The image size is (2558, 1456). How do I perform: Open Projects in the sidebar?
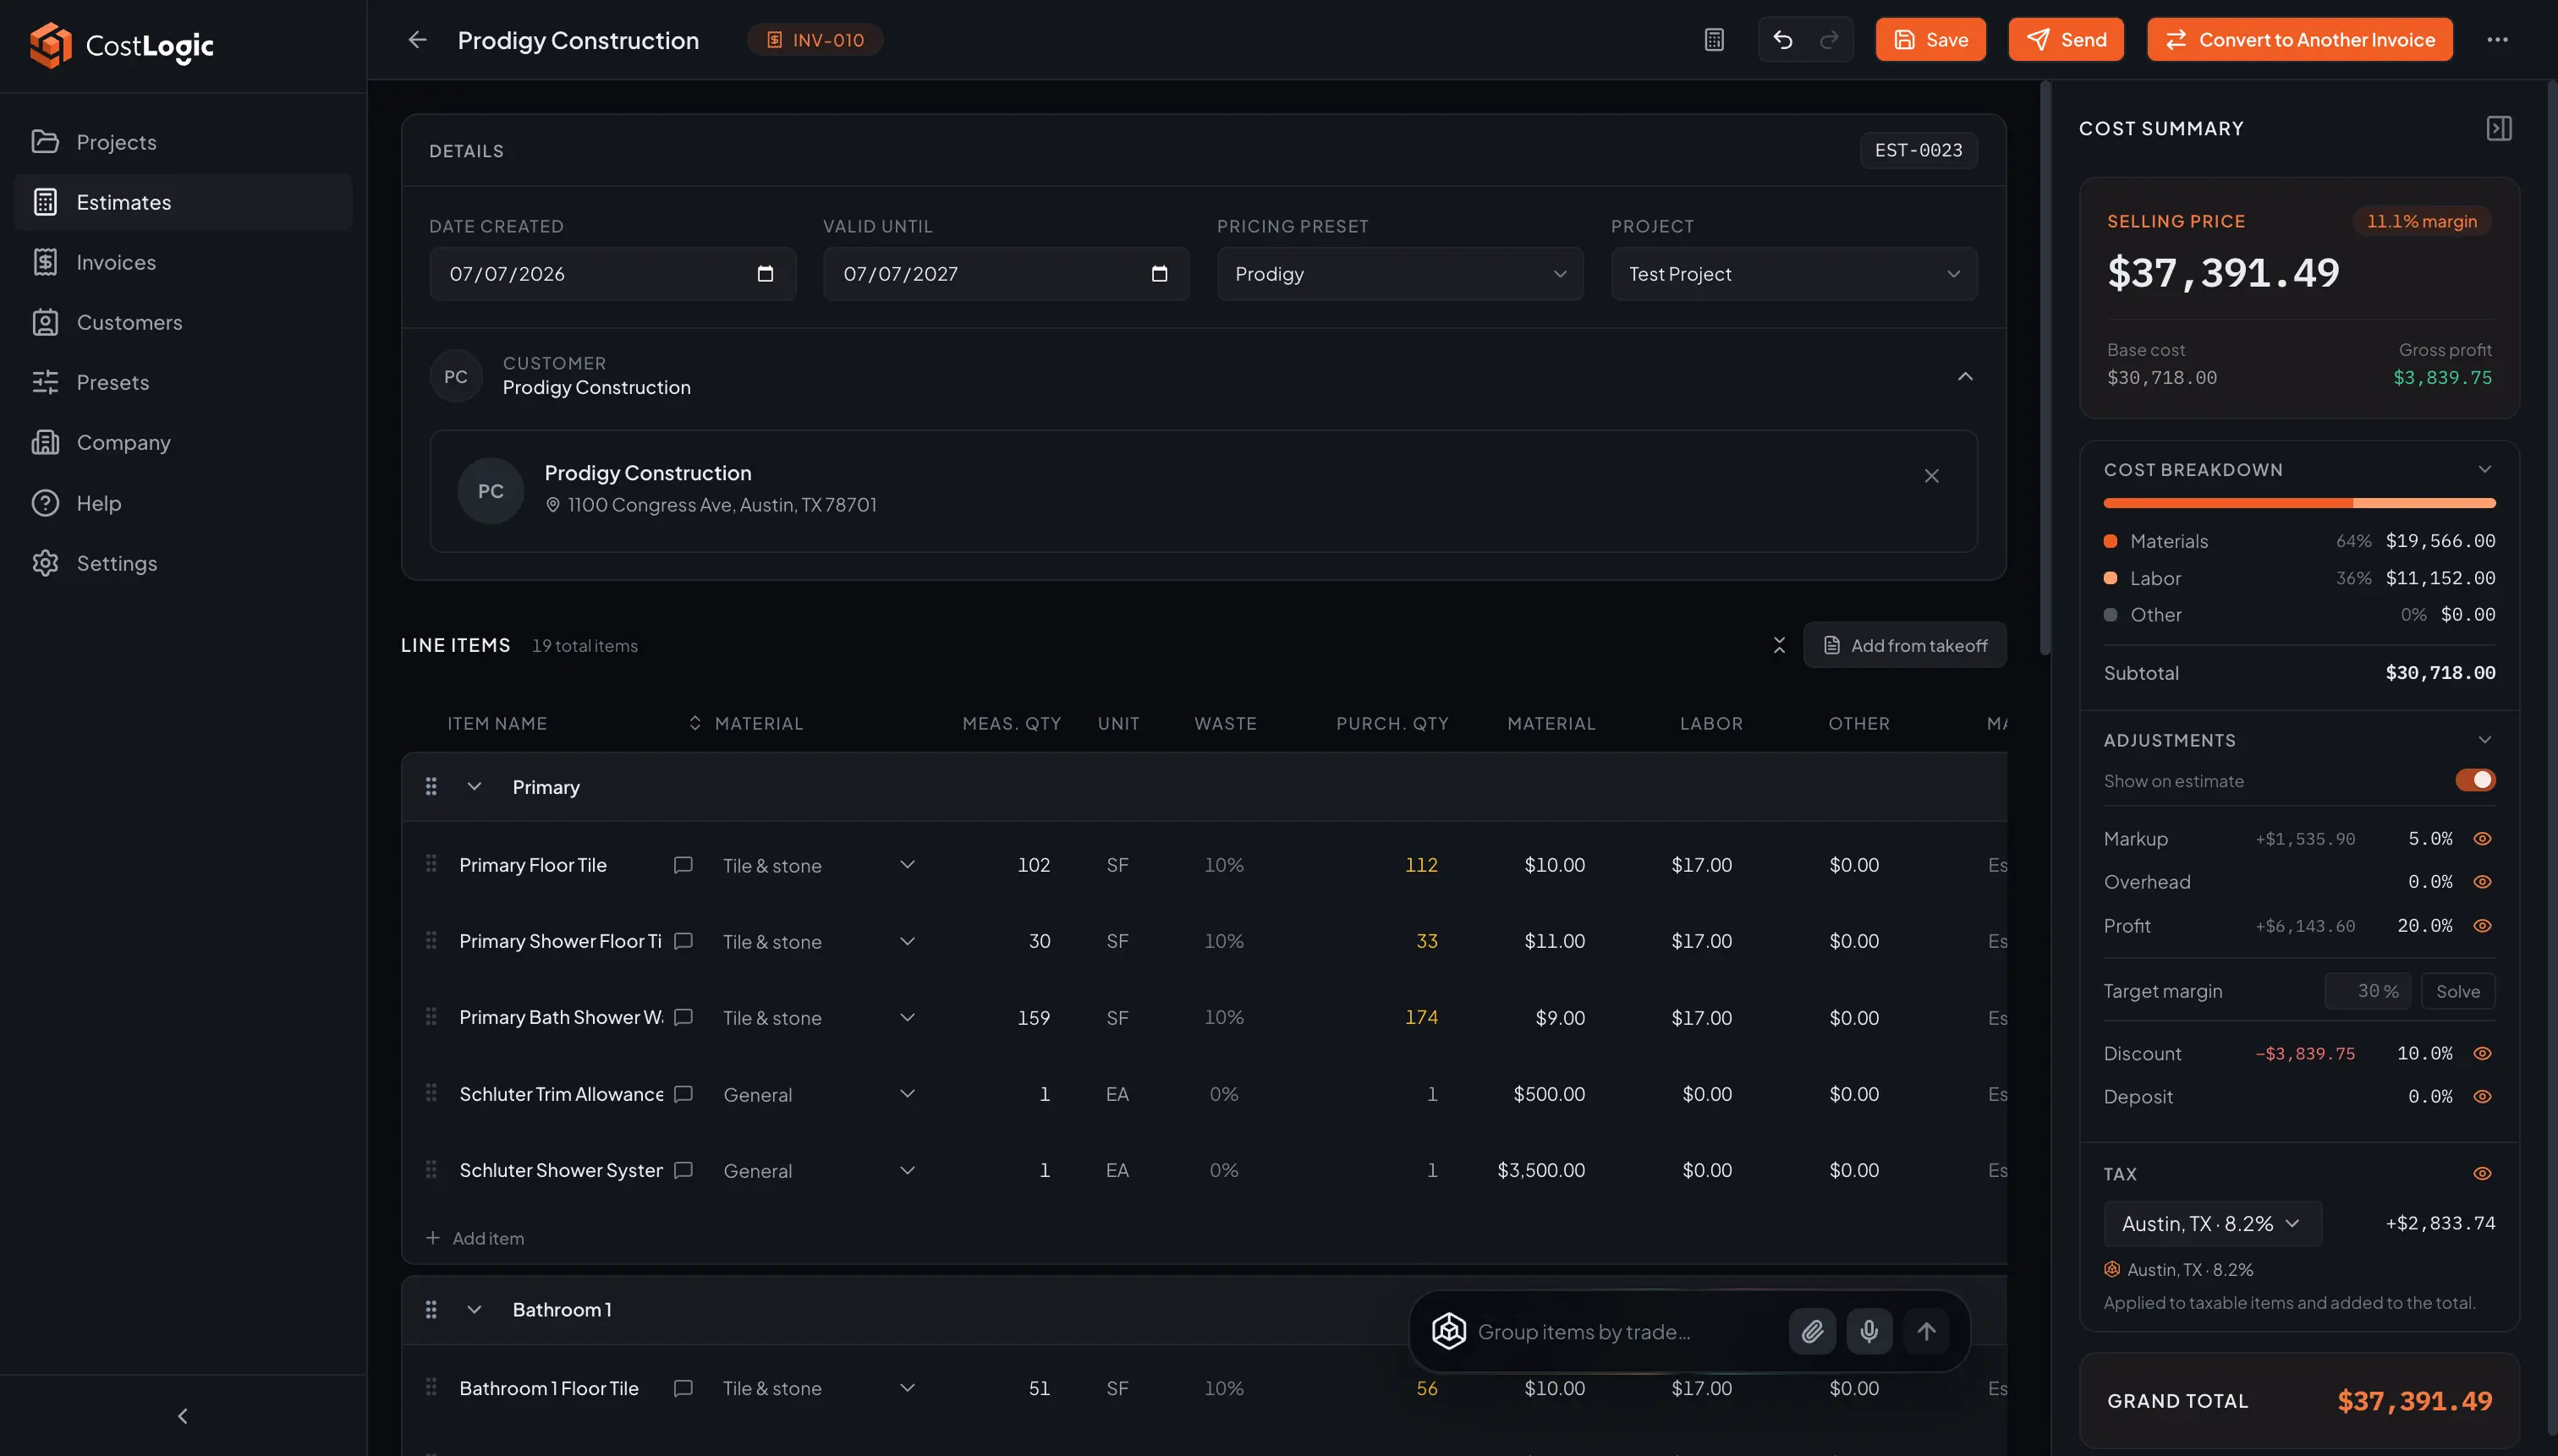click(183, 142)
